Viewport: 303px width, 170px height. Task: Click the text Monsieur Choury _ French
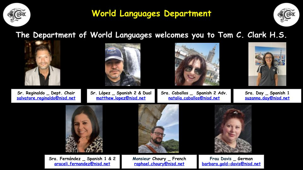click(159, 159)
